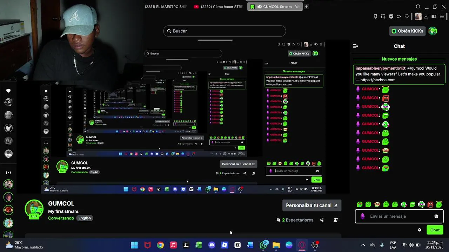Select the last emote in quick emote bar
This screenshot has height=252, width=449.
point(439,204)
